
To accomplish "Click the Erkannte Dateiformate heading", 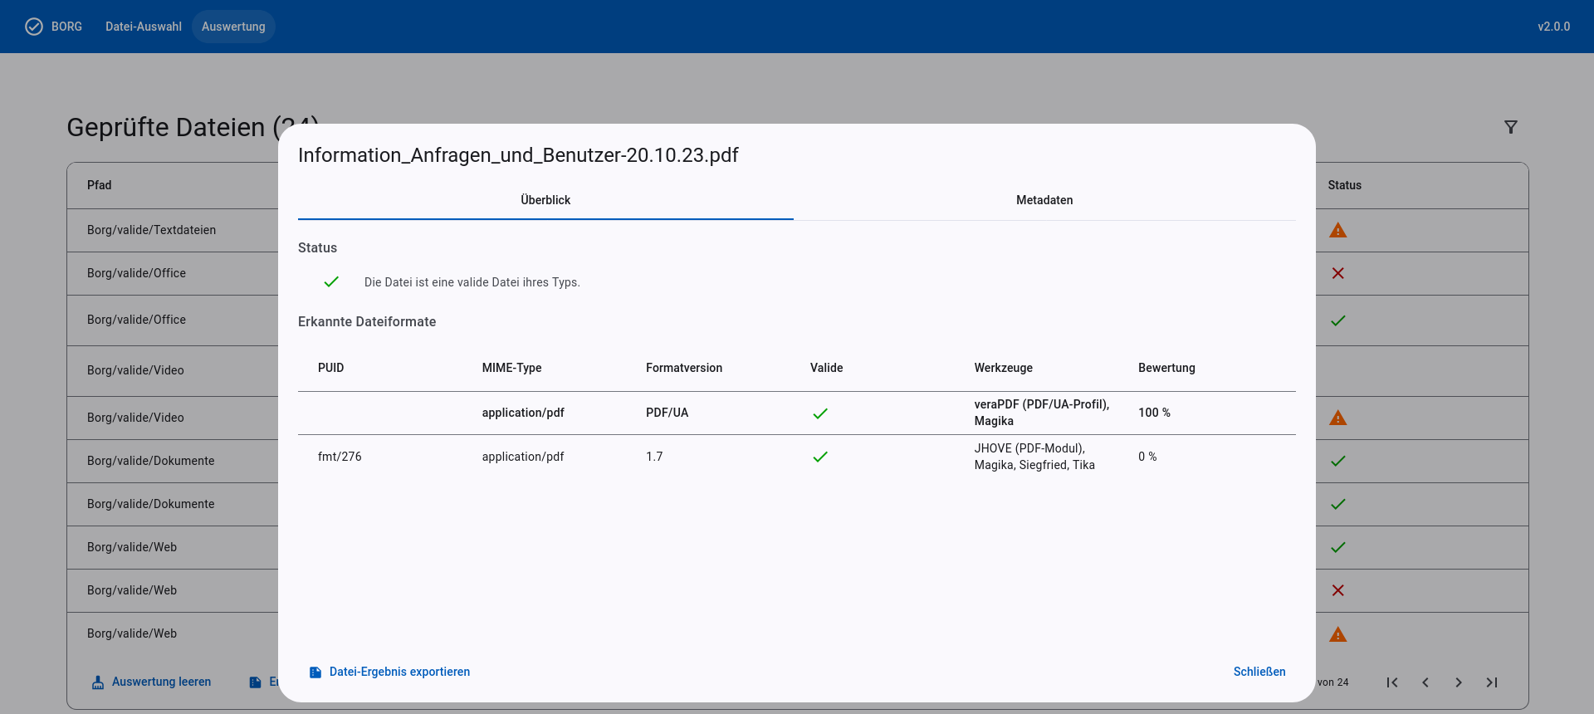I will pyautogui.click(x=367, y=321).
